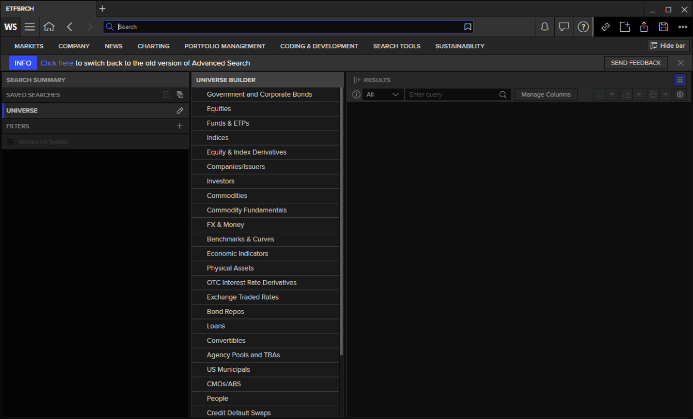The height and width of the screenshot is (419, 693).
Task: Click the help question mark icon
Action: click(x=583, y=27)
